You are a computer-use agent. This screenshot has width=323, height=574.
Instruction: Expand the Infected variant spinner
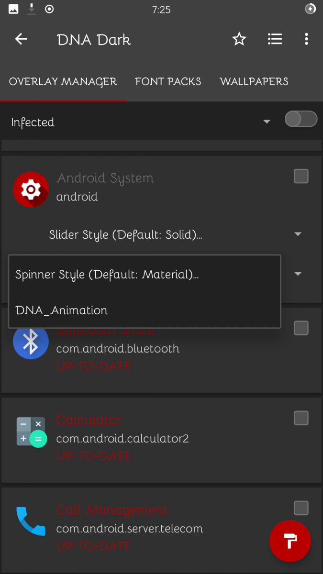click(x=267, y=122)
